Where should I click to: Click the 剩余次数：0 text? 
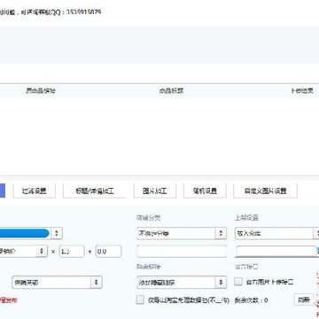pyautogui.click(x=252, y=300)
